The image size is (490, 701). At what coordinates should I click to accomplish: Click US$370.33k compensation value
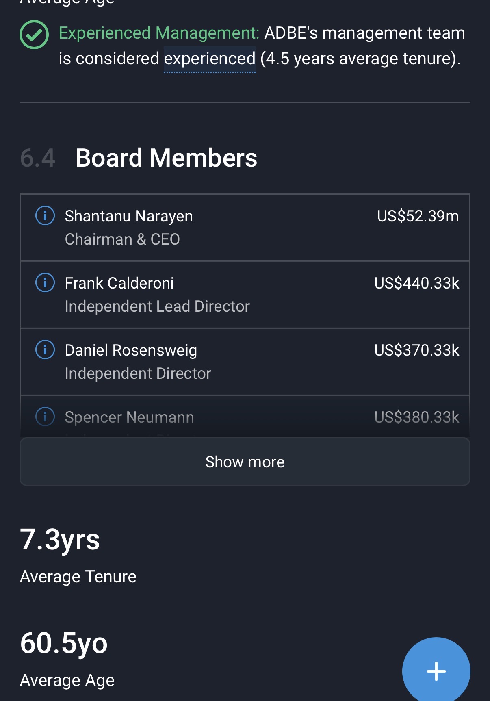pos(416,350)
